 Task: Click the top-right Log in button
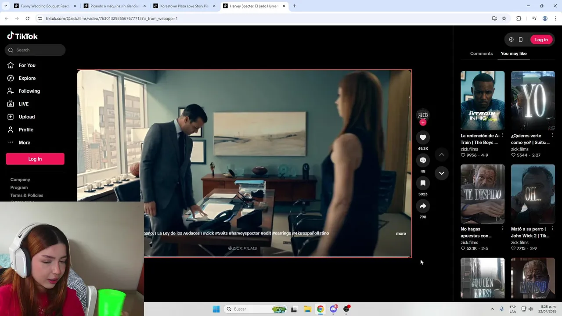[x=541, y=39]
